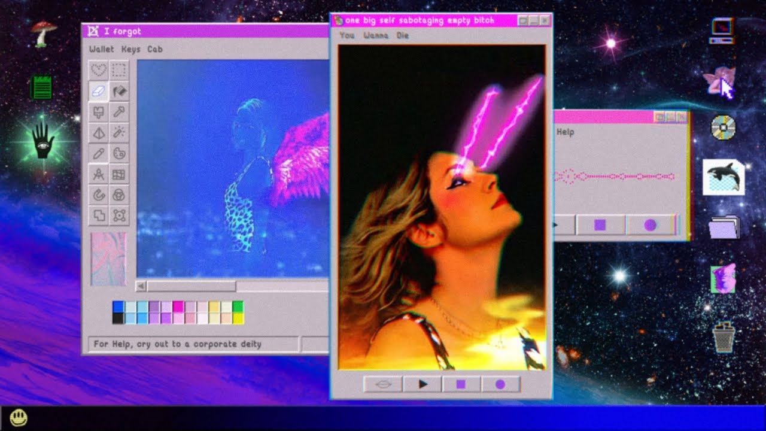
Task: Click the "I forgot" window title bar
Action: [x=206, y=31]
